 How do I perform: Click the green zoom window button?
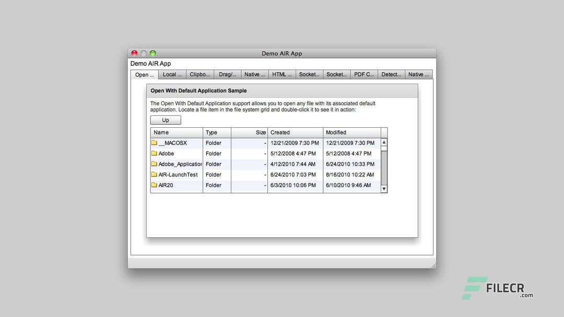152,53
